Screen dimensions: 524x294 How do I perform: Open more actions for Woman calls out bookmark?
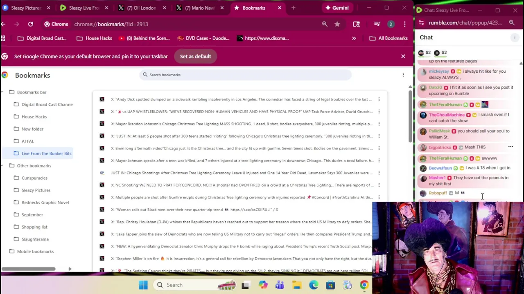pyautogui.click(x=379, y=209)
